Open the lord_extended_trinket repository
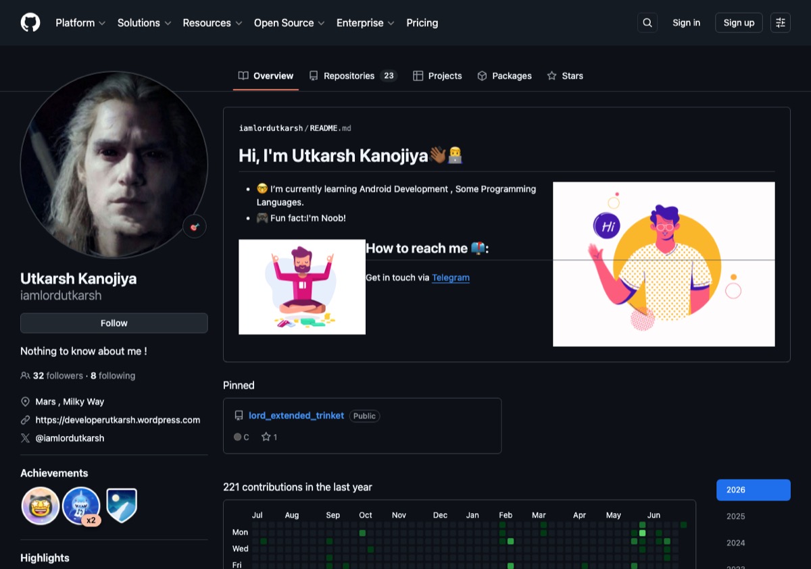This screenshot has width=811, height=569. coord(296,416)
